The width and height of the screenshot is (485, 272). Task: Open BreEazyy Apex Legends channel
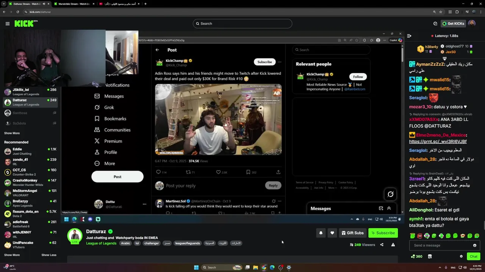(30, 203)
